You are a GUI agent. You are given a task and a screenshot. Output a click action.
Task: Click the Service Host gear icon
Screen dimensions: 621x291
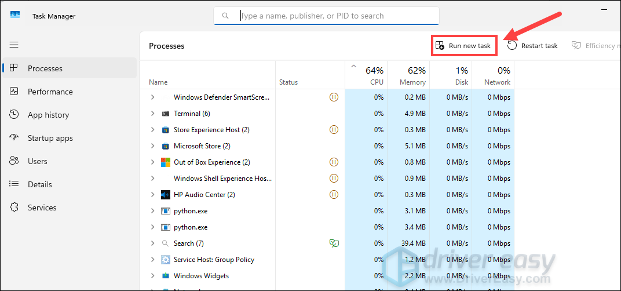pyautogui.click(x=166, y=260)
